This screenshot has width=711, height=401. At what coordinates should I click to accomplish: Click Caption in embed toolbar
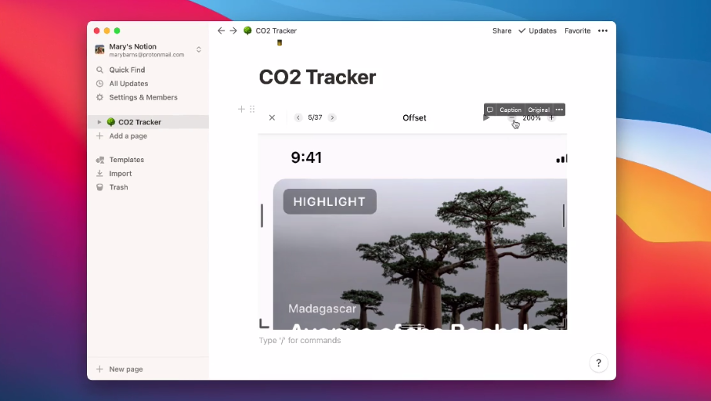pyautogui.click(x=511, y=110)
